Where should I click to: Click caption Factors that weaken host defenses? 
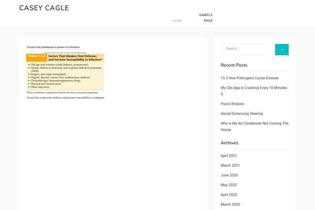pyautogui.click(x=65, y=98)
